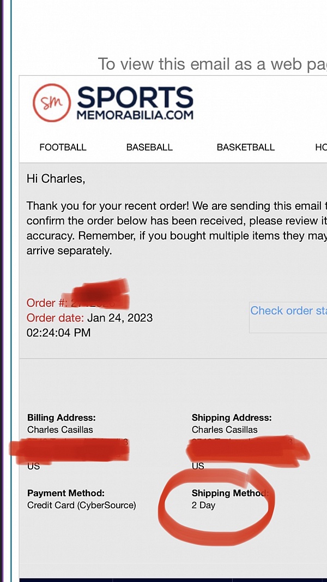
Task: Click the Shipping Address heading
Action: pyautogui.click(x=232, y=418)
